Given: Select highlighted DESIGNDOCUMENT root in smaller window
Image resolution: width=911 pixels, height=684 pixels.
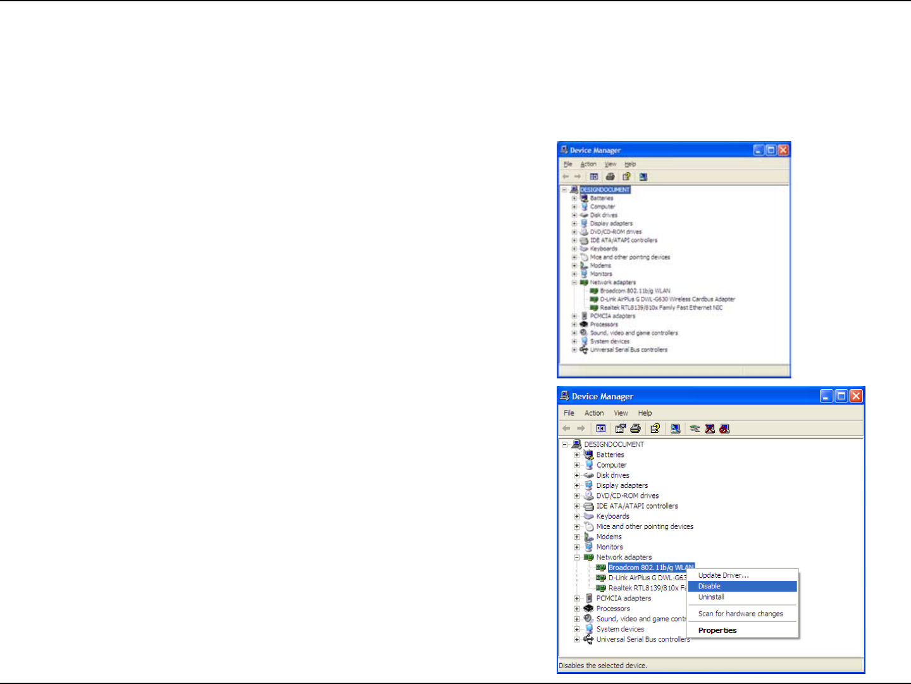Looking at the screenshot, I should [605, 190].
